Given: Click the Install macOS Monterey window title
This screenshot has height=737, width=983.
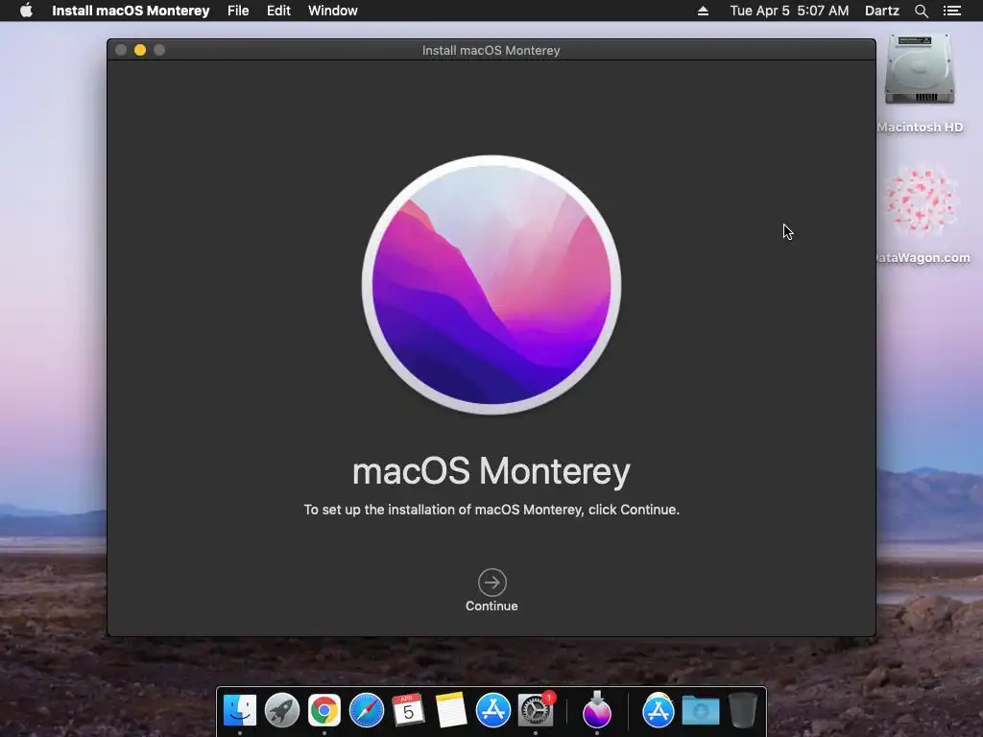Looking at the screenshot, I should [491, 50].
